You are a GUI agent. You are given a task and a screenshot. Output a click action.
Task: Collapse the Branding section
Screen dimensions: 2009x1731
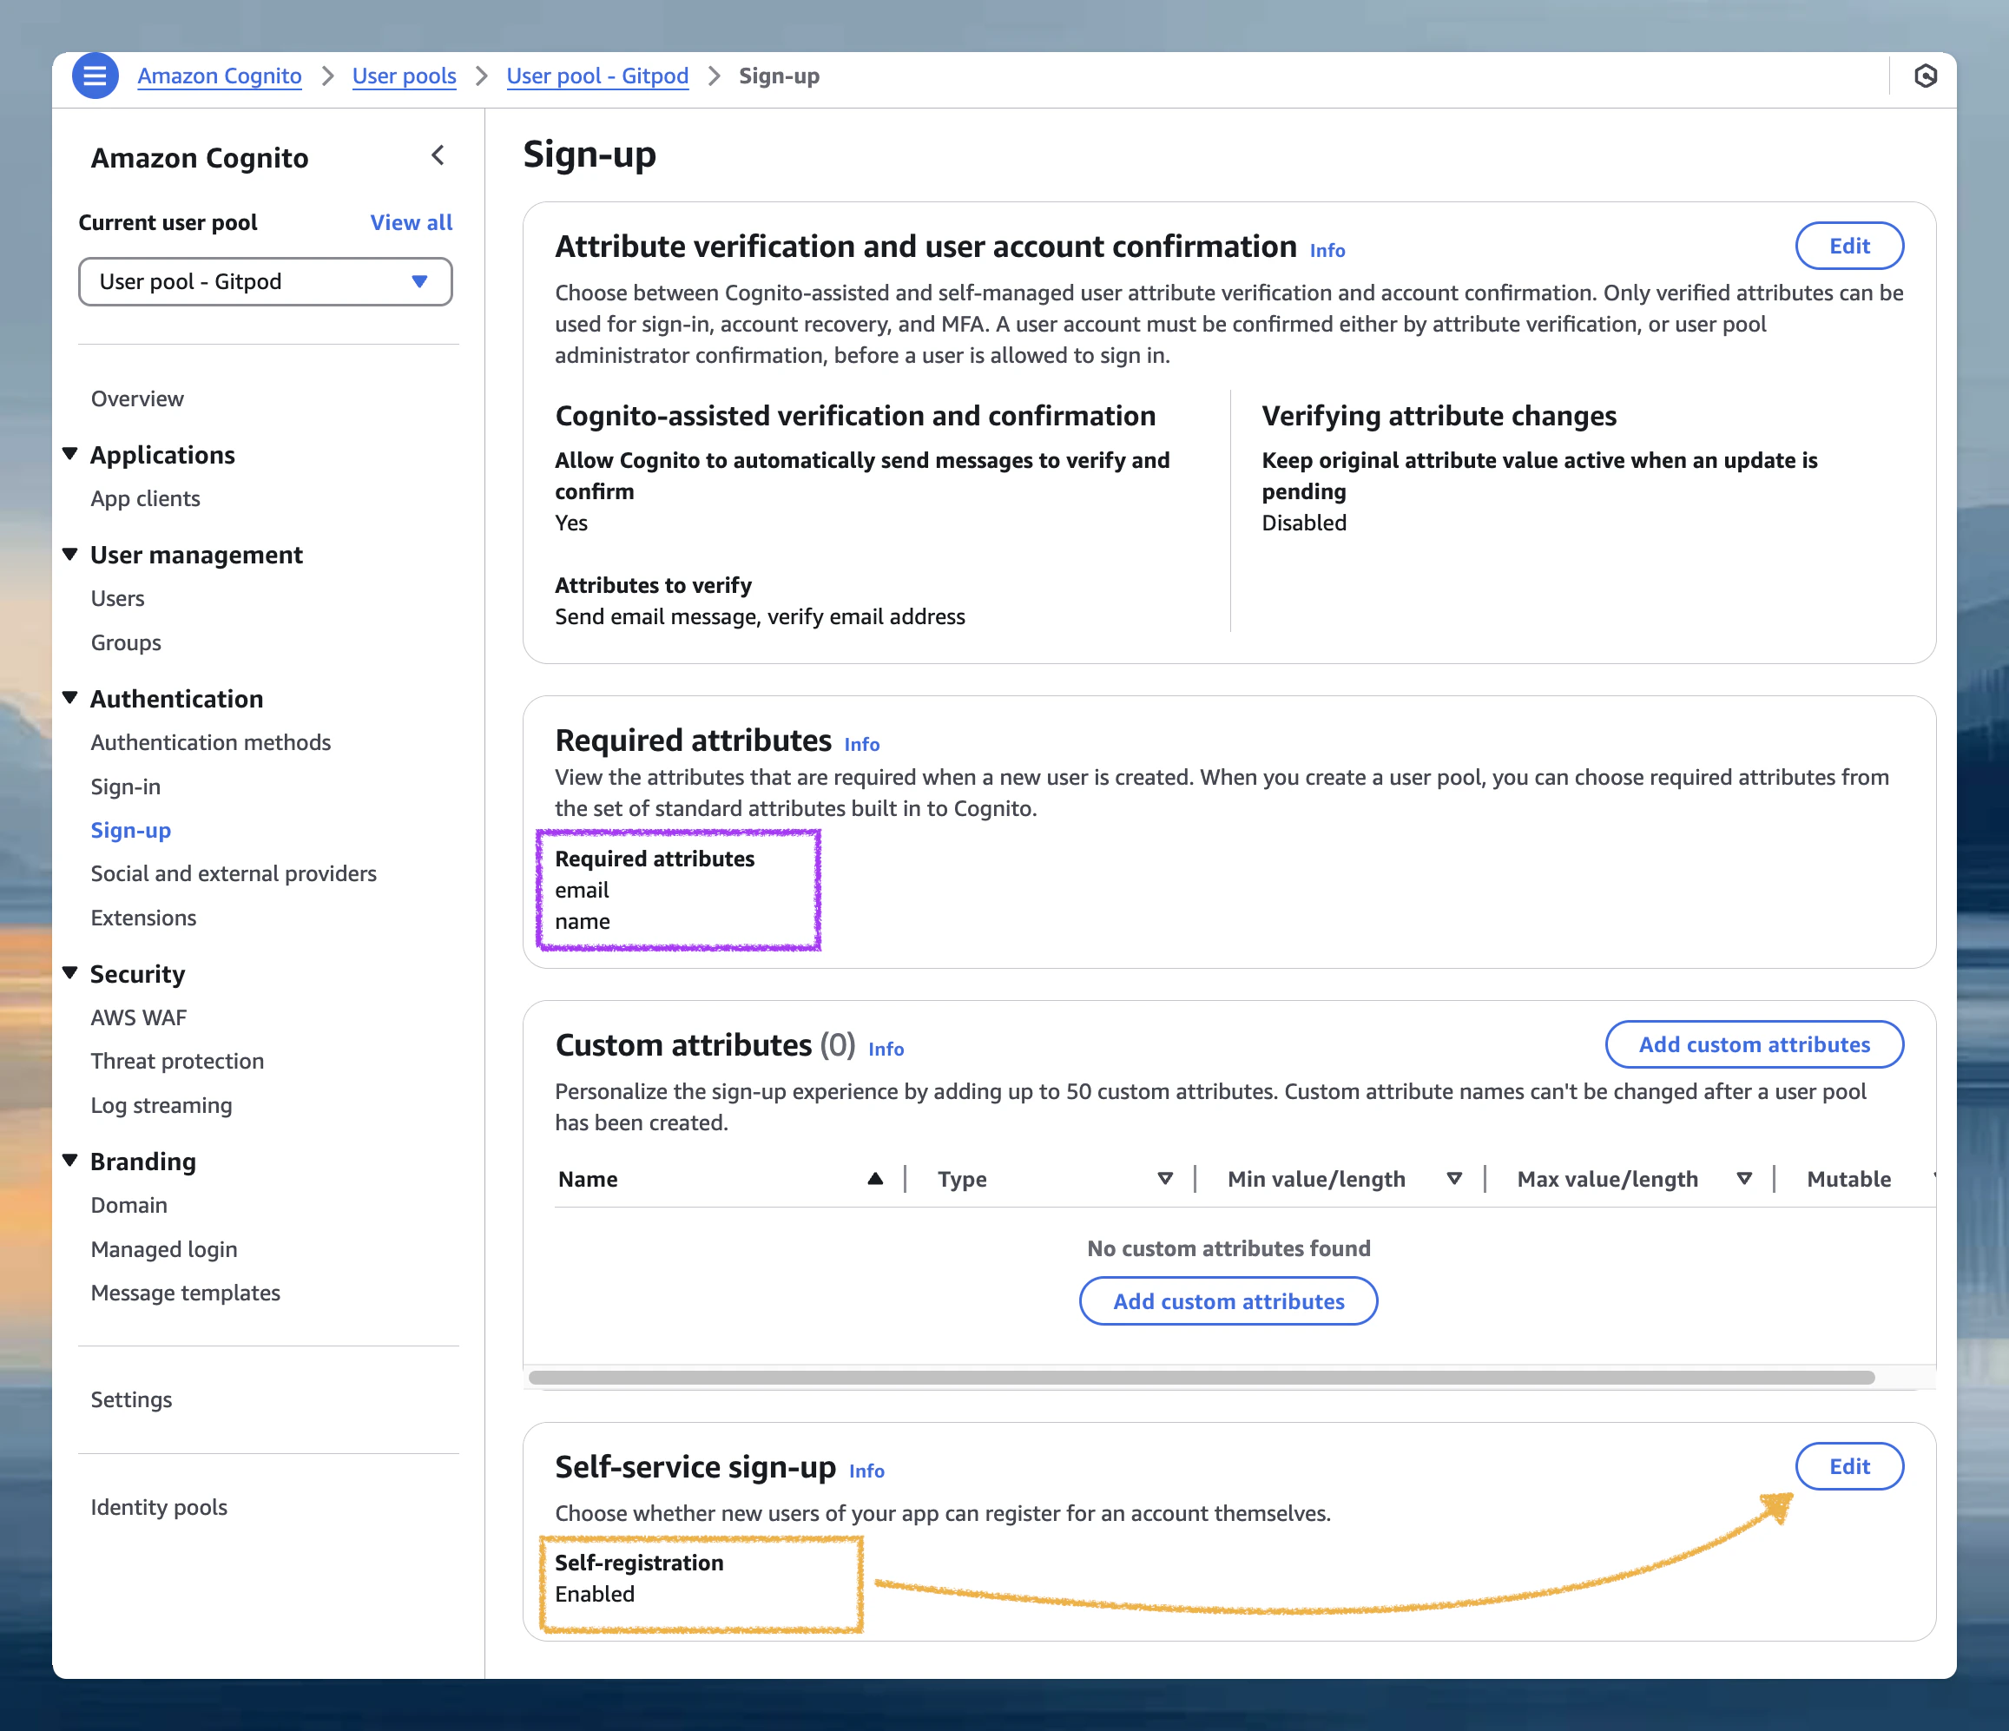[x=69, y=1160]
